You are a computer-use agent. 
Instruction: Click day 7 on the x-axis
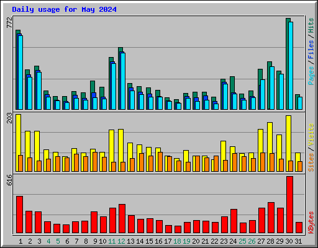76,241
